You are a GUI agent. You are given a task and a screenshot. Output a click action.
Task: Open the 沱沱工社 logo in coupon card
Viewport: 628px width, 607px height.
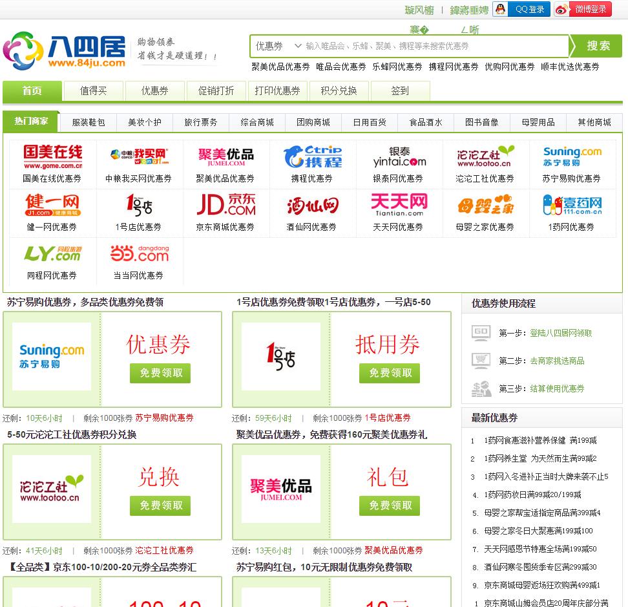[52, 489]
